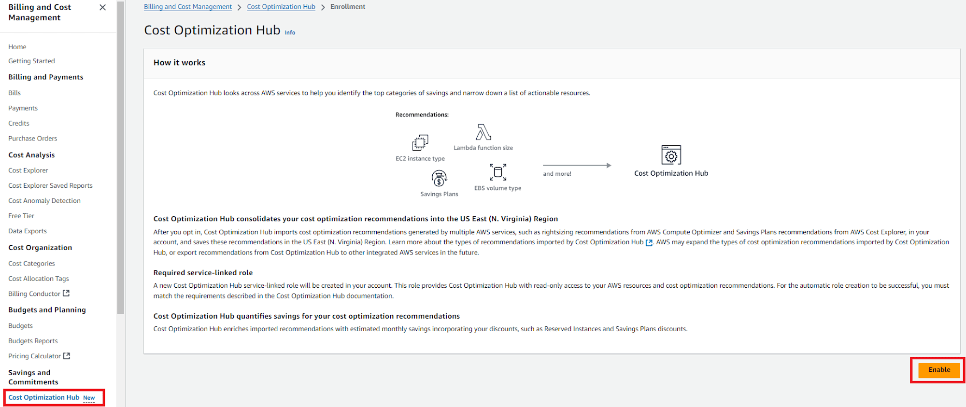Click the Billing and Payments section heading

46,77
